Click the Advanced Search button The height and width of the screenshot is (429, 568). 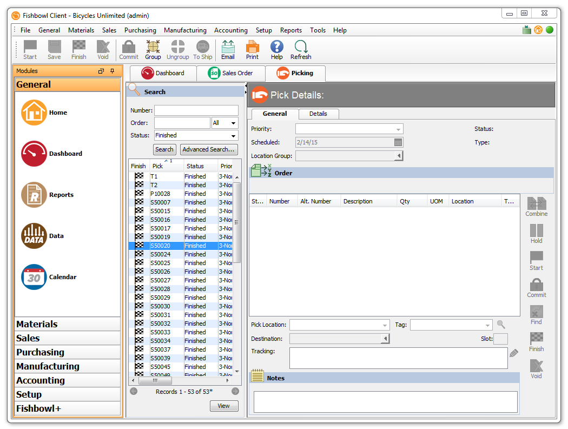pyautogui.click(x=209, y=149)
